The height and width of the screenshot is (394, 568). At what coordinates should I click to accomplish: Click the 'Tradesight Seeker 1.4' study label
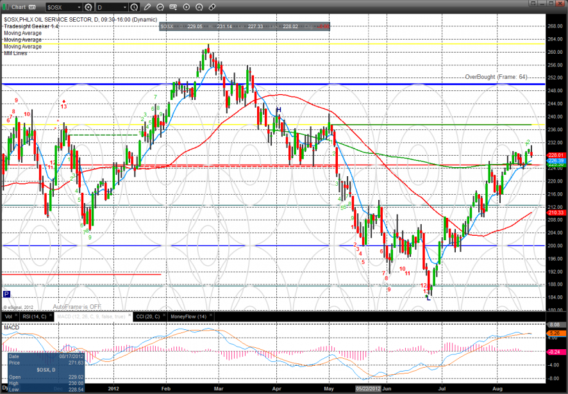pyautogui.click(x=31, y=26)
